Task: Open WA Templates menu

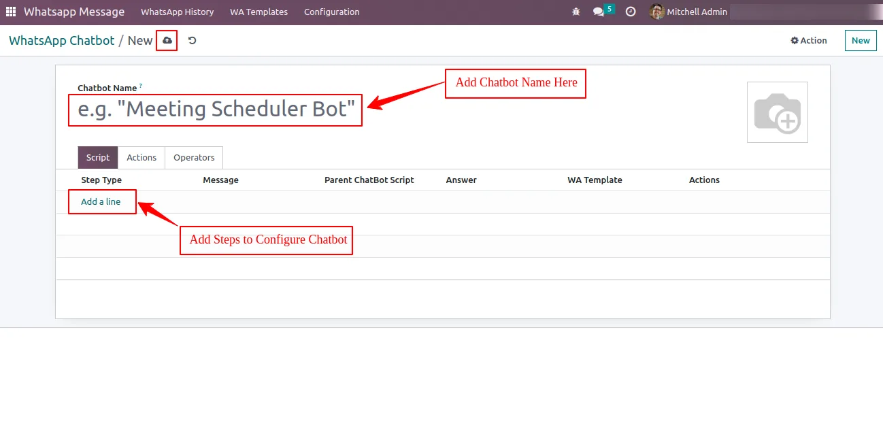Action: coord(259,12)
